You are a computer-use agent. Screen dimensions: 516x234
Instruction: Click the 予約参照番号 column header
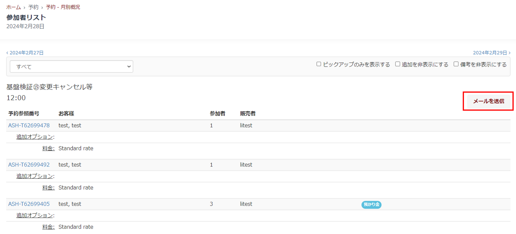24,114
